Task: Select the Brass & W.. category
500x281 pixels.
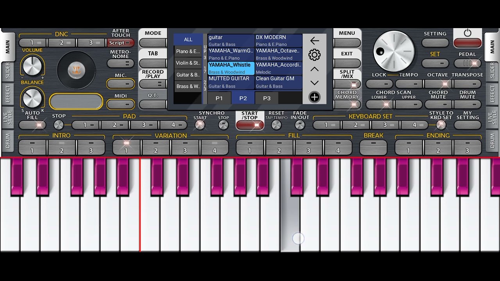Action: 188,86
